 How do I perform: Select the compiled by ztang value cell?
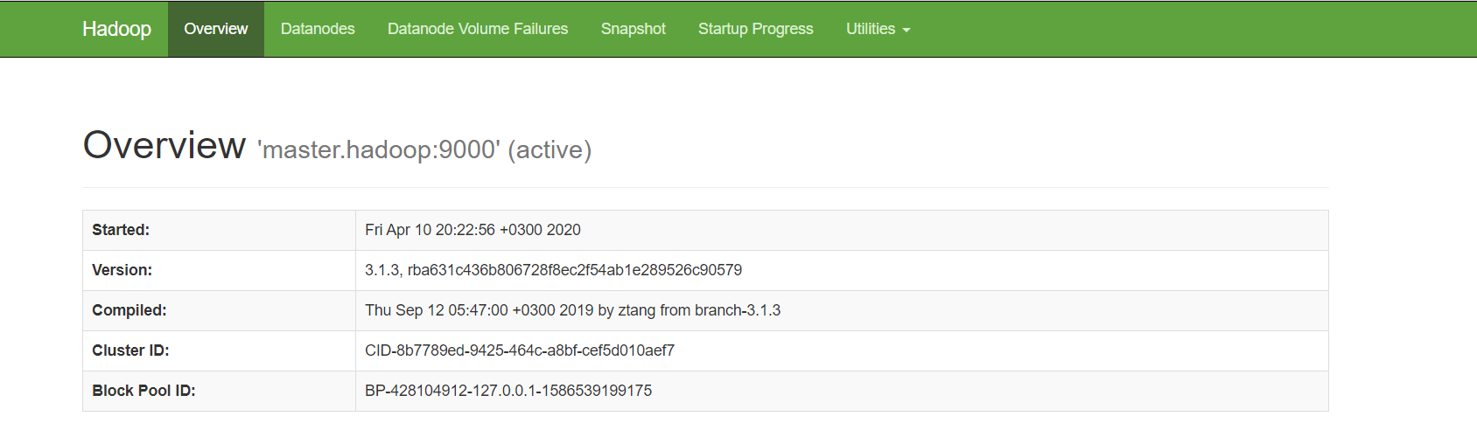pos(572,310)
